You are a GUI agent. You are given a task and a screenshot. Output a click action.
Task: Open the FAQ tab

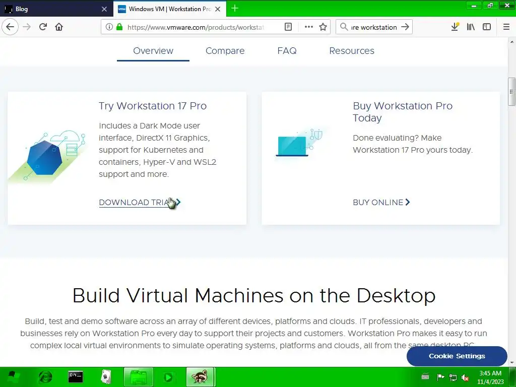tap(287, 51)
